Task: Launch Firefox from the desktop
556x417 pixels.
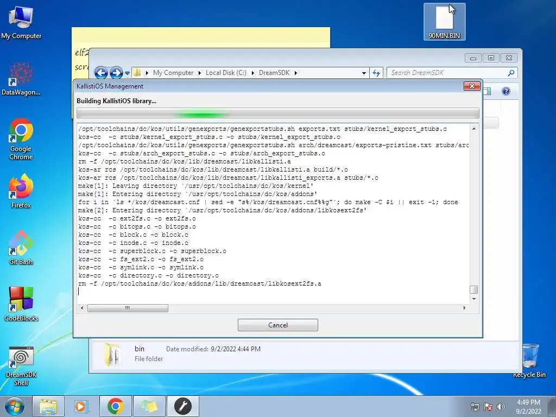Action: point(21,191)
